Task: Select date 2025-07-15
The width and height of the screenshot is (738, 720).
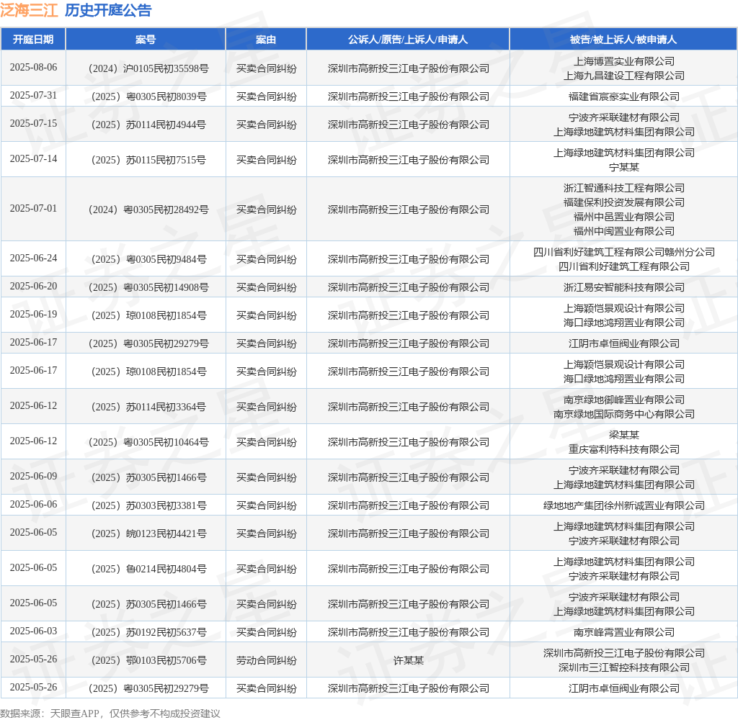Action: tap(33, 123)
